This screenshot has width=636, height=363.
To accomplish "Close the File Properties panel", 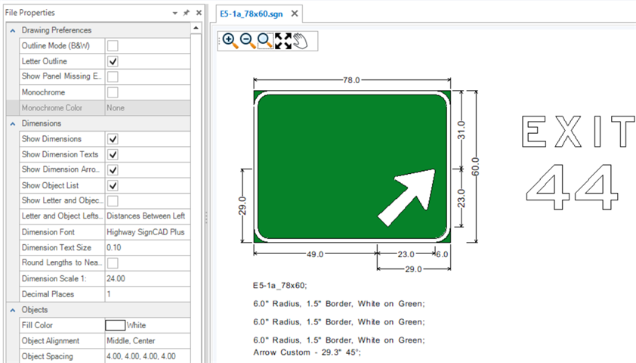I will 199,14.
